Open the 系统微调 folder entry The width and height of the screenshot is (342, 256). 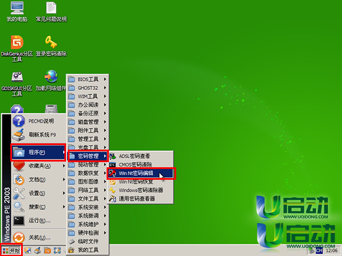click(87, 216)
